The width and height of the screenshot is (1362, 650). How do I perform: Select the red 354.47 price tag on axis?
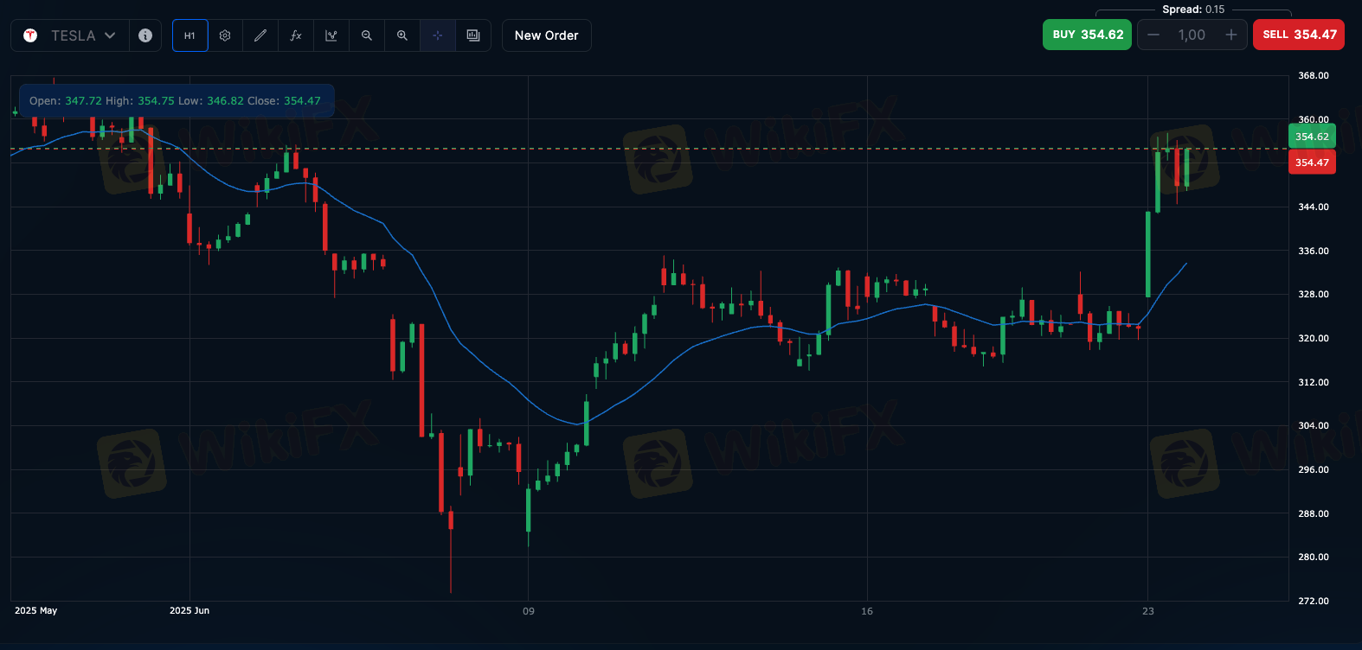1312,162
